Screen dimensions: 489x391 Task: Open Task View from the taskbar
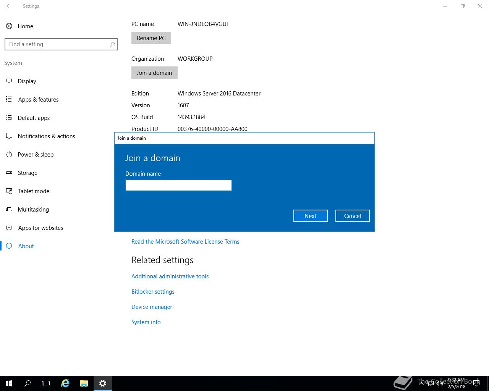point(46,383)
